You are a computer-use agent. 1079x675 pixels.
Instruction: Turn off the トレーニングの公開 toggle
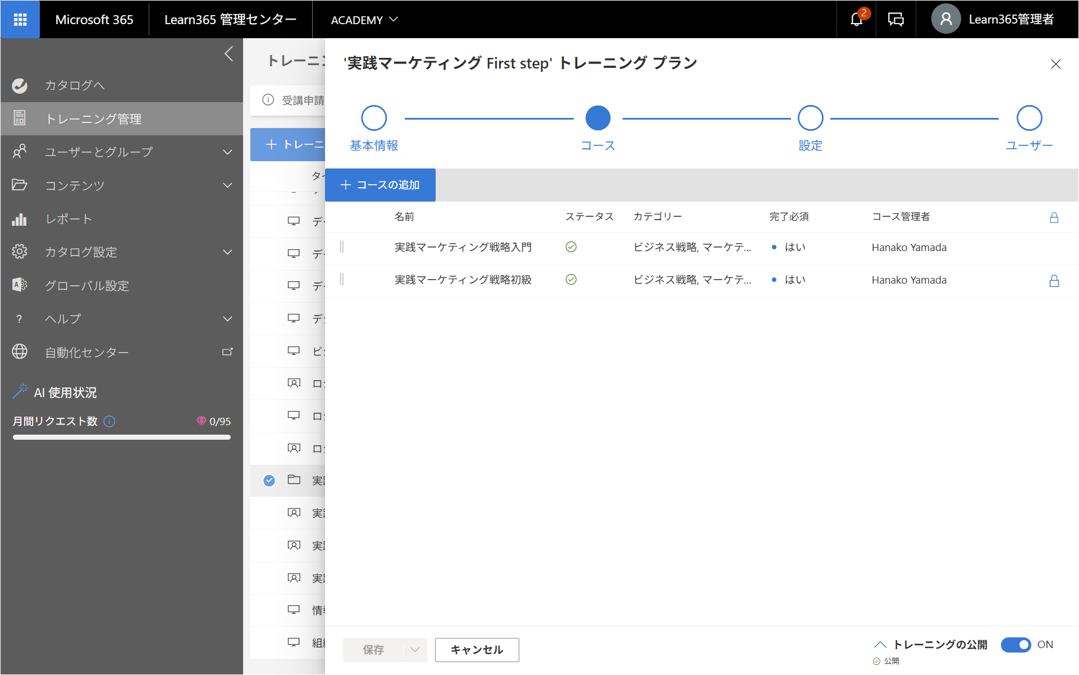[1016, 645]
